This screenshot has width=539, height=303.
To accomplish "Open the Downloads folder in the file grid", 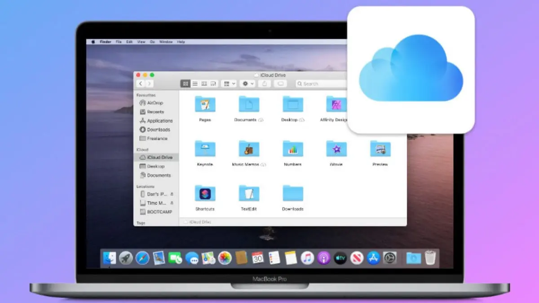I will (x=293, y=193).
